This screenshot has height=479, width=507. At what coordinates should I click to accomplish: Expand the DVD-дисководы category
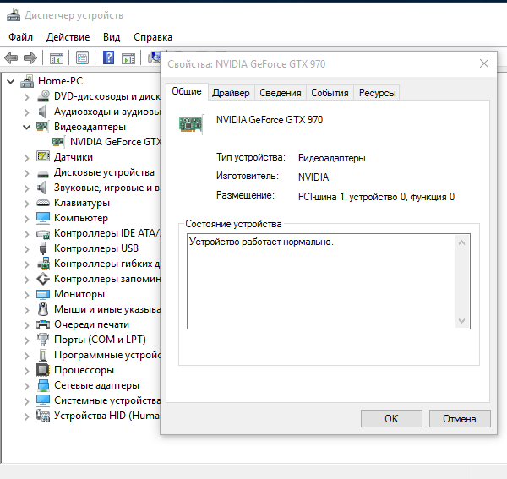27,97
